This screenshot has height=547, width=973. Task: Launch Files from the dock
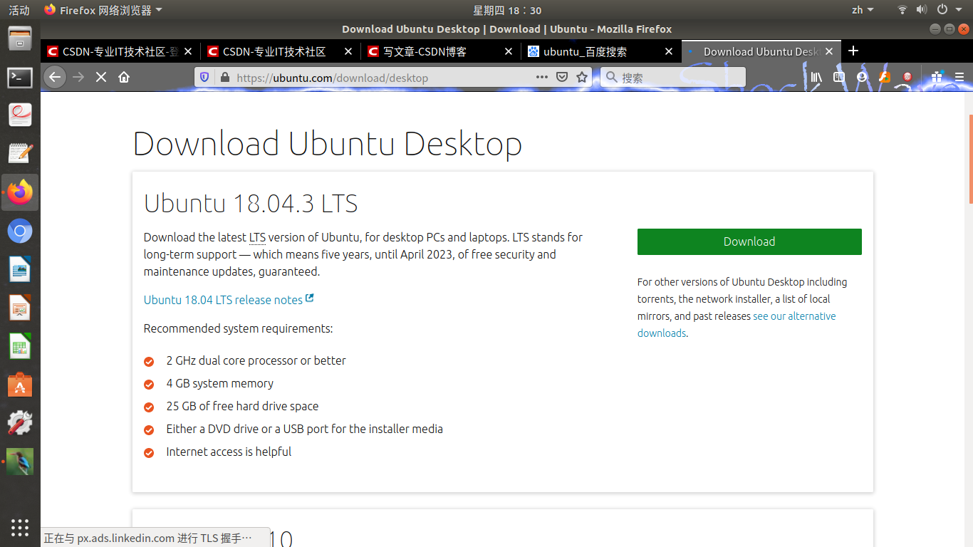pyautogui.click(x=20, y=38)
